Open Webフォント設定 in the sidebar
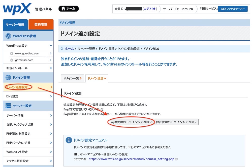Screen dimensions: 252x167 [x=28, y=152]
